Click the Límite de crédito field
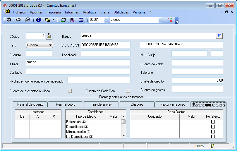Viewport: 237px width, 151px height. click(197, 80)
